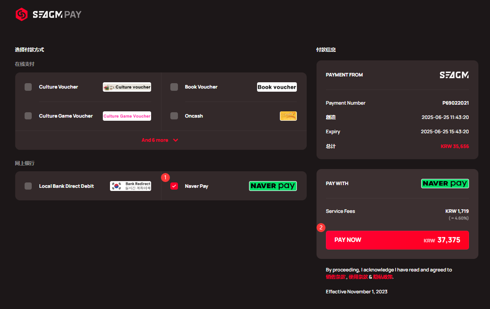Click the PAY WITH heading
This screenshot has height=309, width=490.
point(337,183)
